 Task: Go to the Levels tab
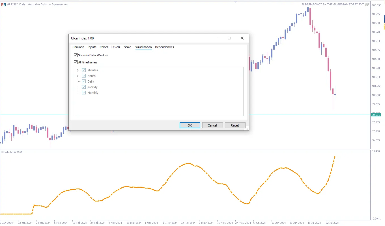click(116, 47)
